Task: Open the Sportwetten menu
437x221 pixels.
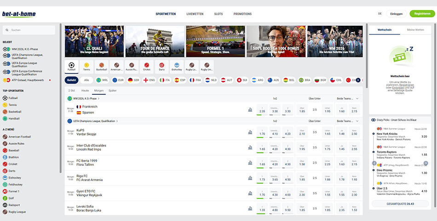Action: [x=166, y=14]
